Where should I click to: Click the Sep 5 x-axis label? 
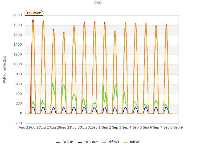[137, 127]
